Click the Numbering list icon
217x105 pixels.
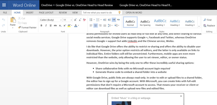(98, 20)
